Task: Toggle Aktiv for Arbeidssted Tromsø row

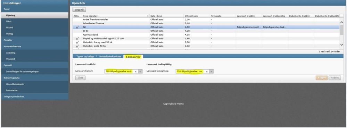Action: click(77, 23)
